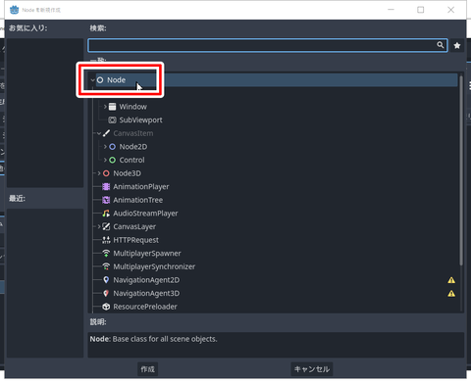Select the AnimationTree row text
Screen dimensions: 471x383
click(x=137, y=200)
